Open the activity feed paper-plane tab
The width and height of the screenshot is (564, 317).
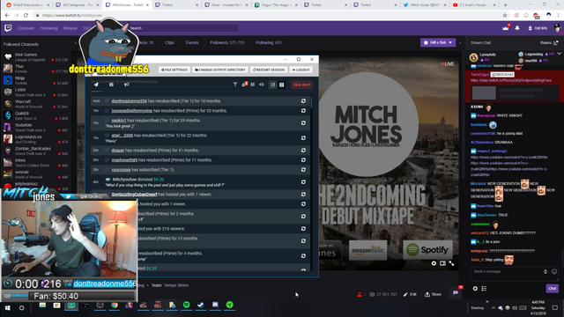pos(96,85)
